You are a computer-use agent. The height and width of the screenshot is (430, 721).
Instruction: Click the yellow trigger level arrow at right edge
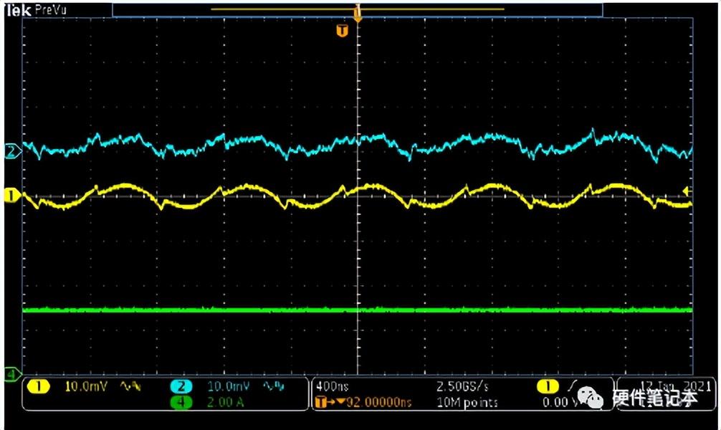point(687,191)
